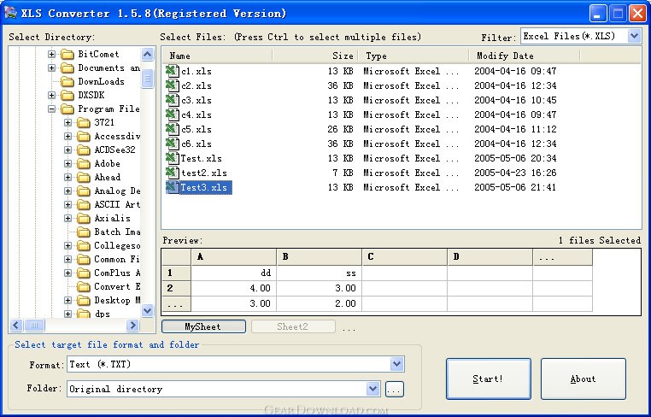Click the browse folder ellipsis button
This screenshot has width=651, height=417.
pyautogui.click(x=393, y=389)
